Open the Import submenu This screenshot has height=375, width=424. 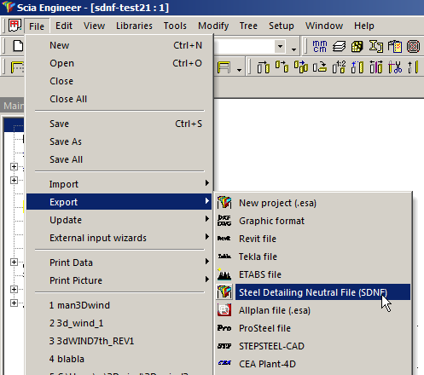[x=119, y=184]
